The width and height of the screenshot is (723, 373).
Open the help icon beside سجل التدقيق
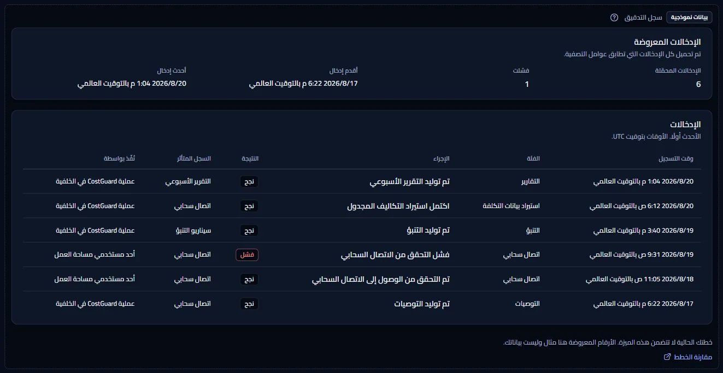tap(614, 17)
